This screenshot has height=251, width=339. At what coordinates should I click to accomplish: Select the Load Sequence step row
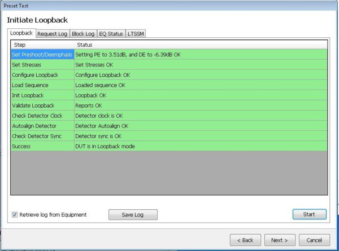(x=42, y=85)
